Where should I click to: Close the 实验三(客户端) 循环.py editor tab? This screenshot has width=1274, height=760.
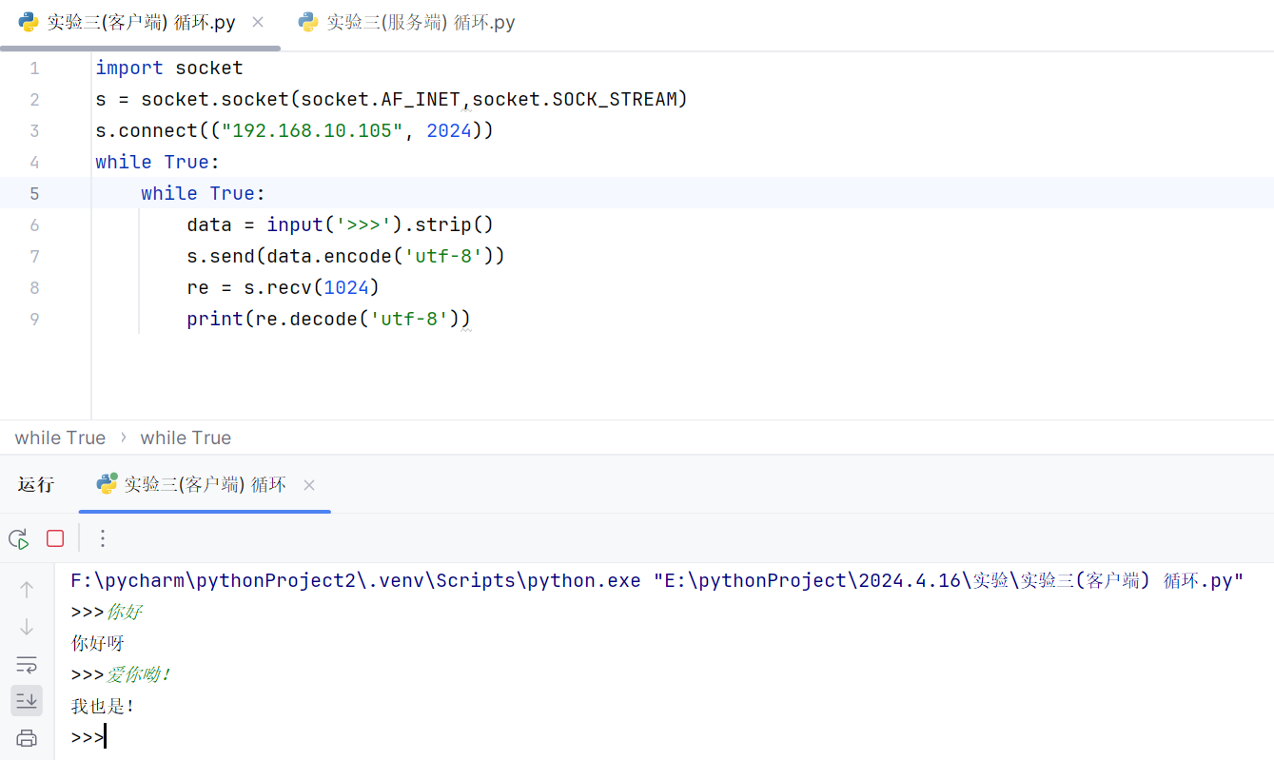(258, 22)
